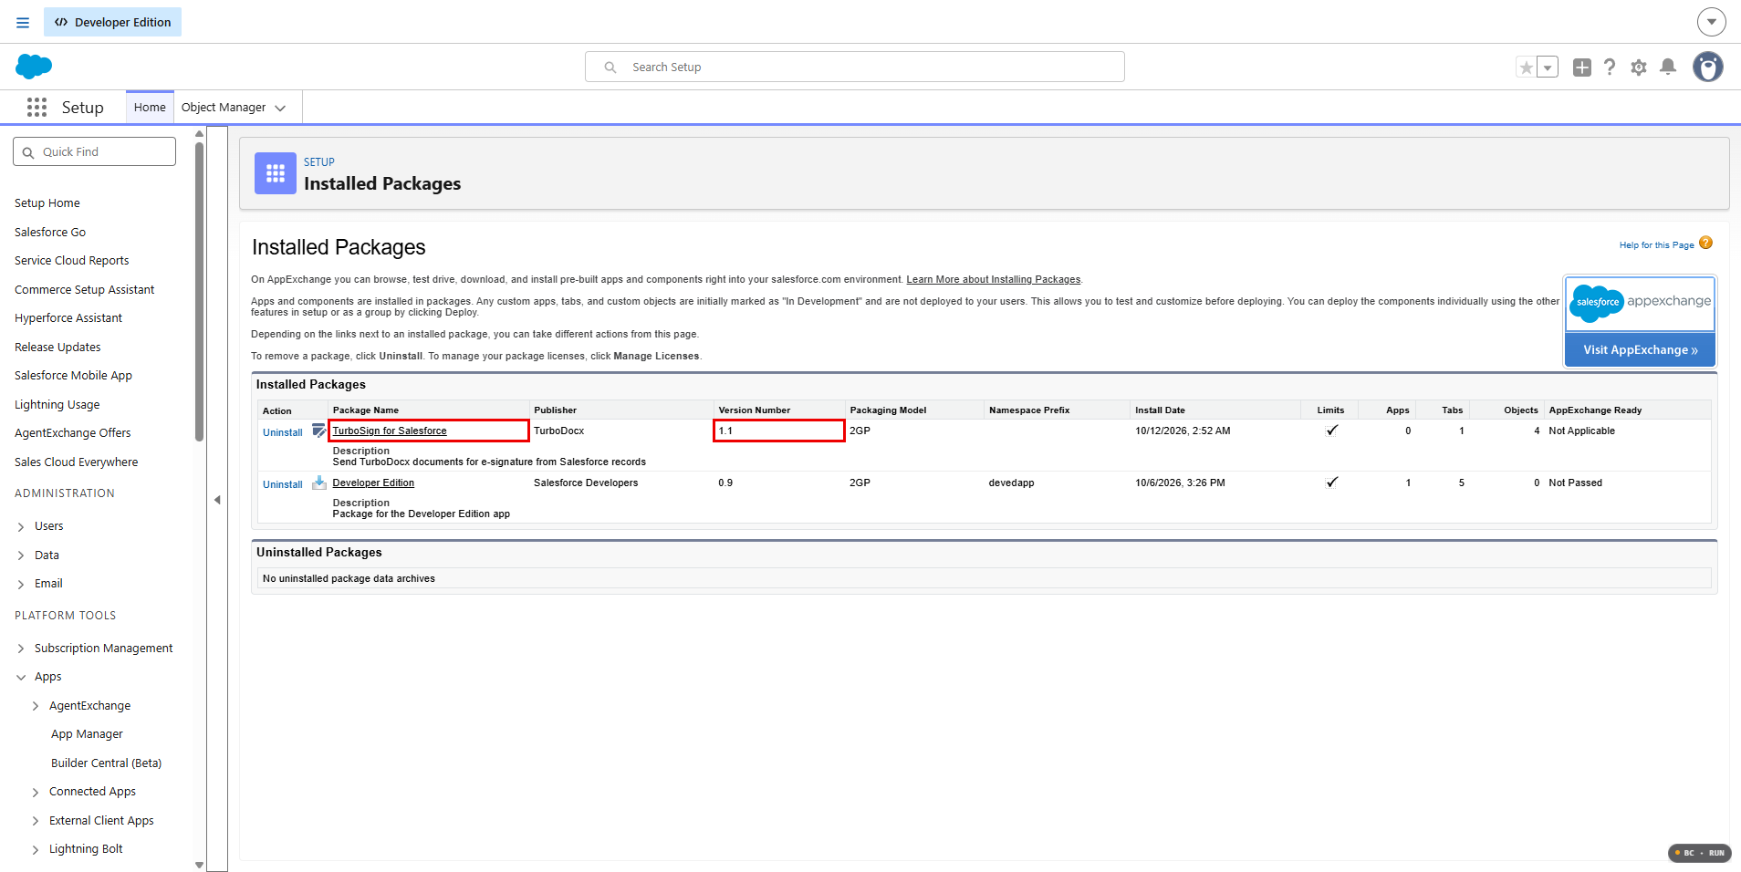Viewport: 1741px width, 872px height.
Task: Open App Manager in the sidebar
Action: pos(87,734)
